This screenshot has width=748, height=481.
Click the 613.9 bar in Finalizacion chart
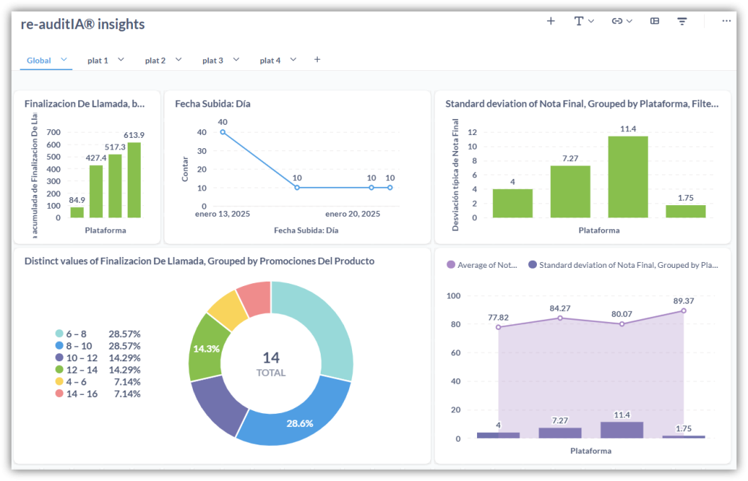click(134, 180)
